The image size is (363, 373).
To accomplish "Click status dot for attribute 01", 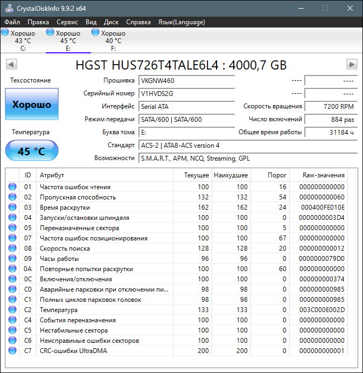I will coord(12,186).
